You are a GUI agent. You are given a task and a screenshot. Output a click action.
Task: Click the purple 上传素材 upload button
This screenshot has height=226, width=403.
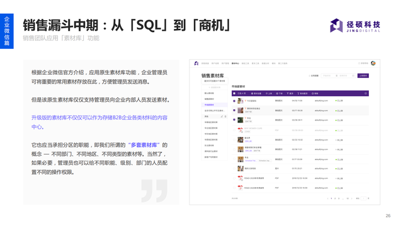[363, 75]
